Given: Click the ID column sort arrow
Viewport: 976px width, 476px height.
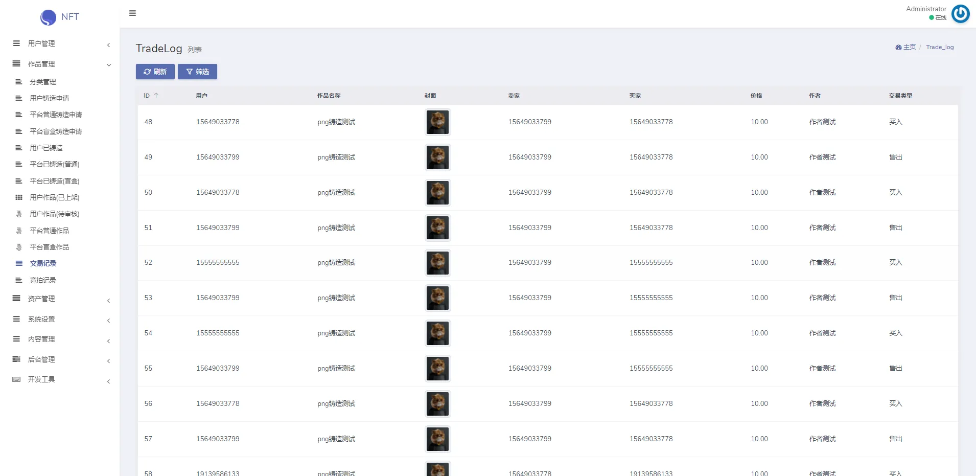Looking at the screenshot, I should (156, 96).
